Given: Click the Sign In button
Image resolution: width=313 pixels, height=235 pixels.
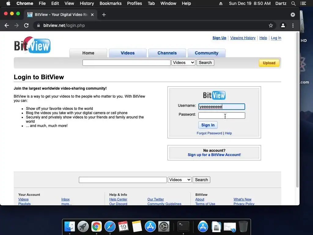Looking at the screenshot, I should pyautogui.click(x=208, y=125).
